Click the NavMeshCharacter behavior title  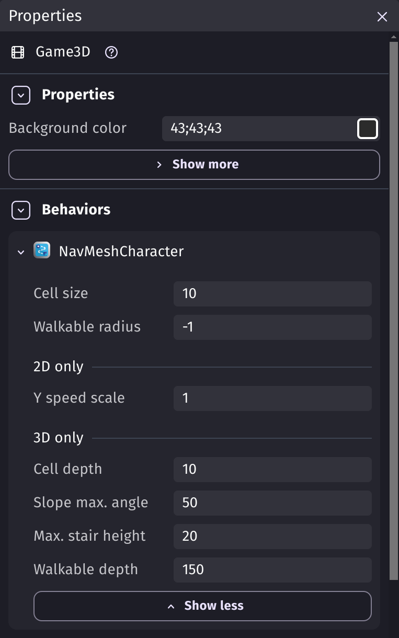pyautogui.click(x=121, y=251)
